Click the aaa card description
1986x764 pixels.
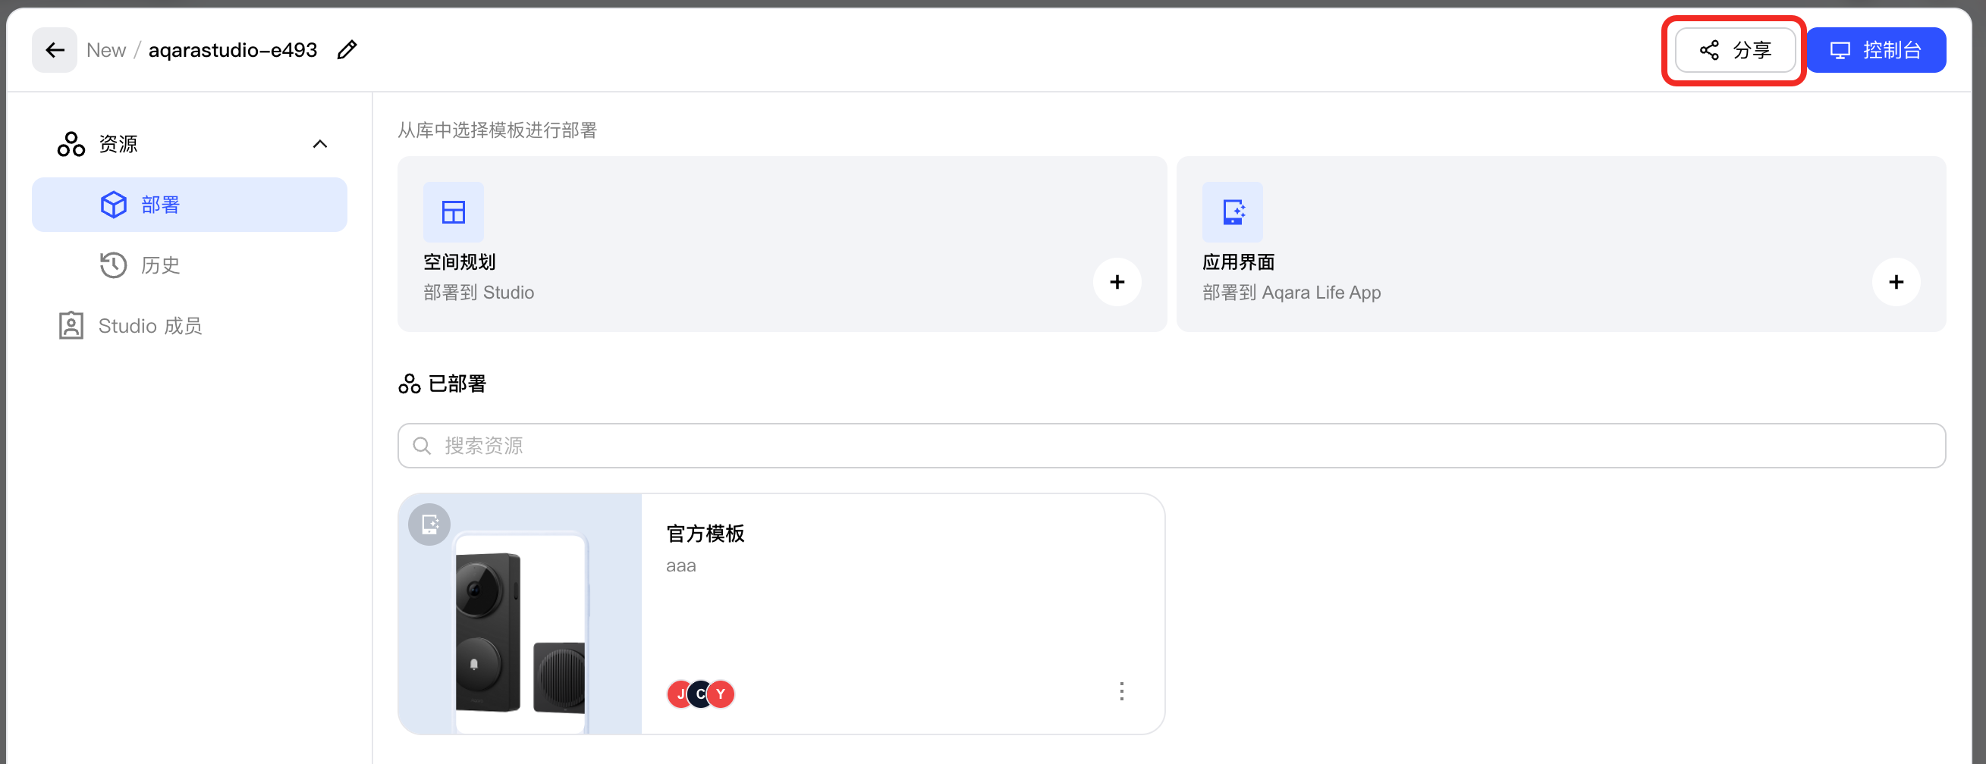coord(680,565)
